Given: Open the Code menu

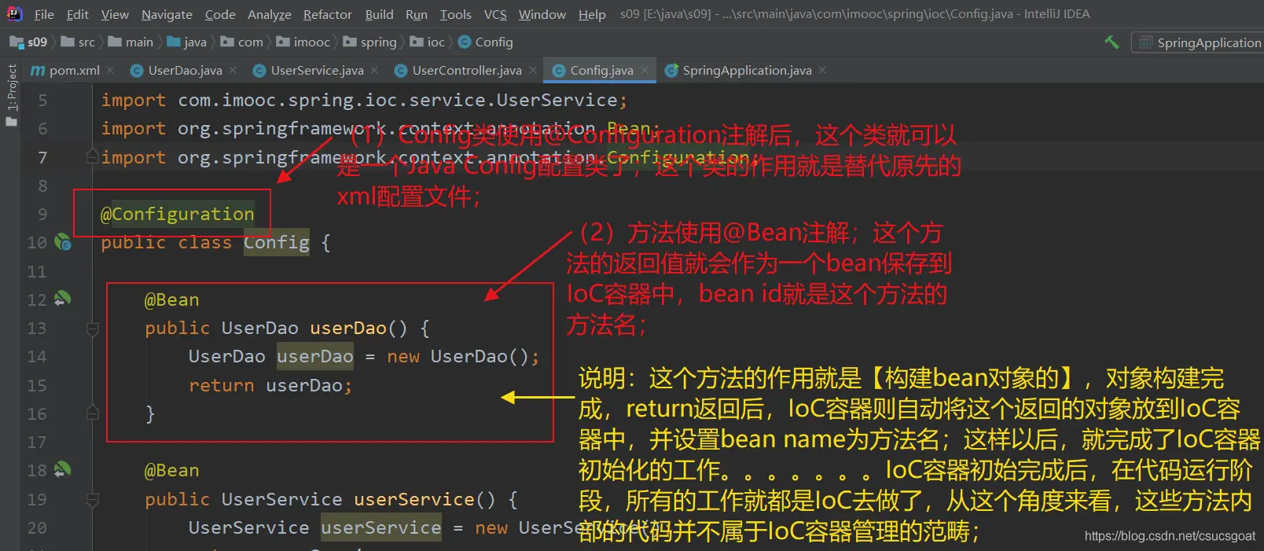Looking at the screenshot, I should (220, 14).
